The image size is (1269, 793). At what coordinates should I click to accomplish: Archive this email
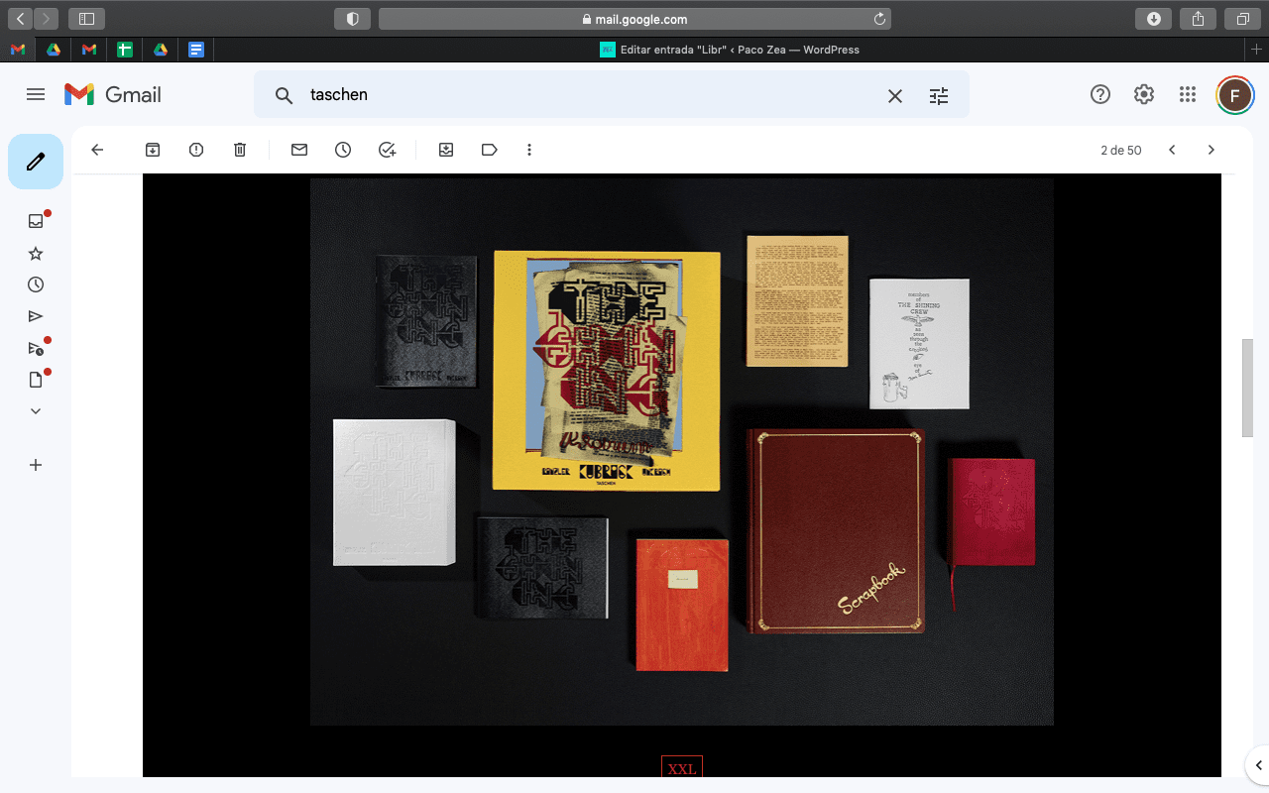[x=153, y=150]
